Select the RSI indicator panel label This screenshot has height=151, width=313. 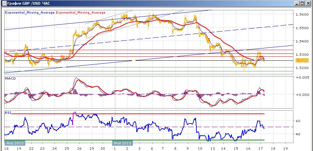(x=8, y=112)
